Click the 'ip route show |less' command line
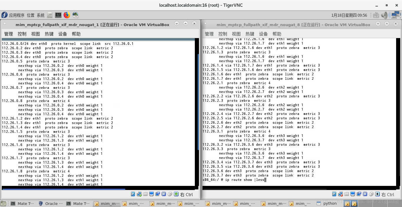The image size is (402, 207). click(x=234, y=180)
